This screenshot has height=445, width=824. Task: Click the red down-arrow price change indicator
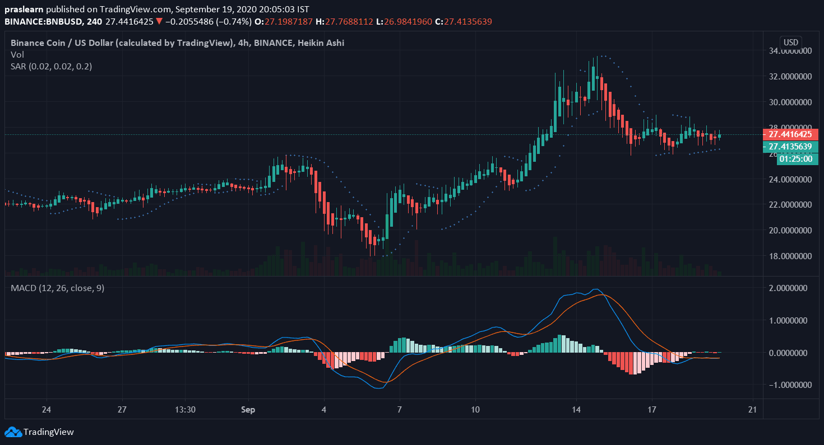(160, 21)
